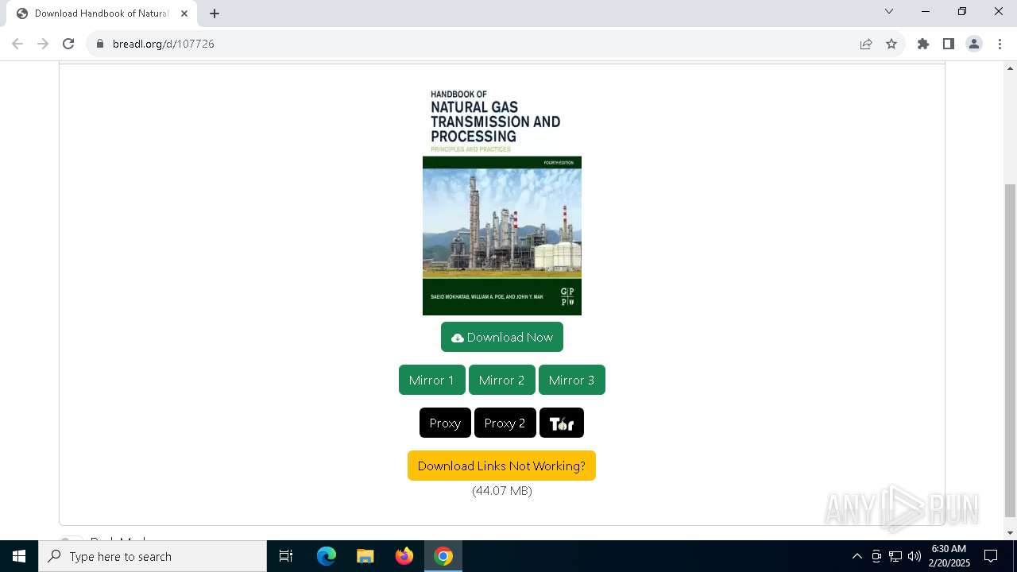Open Task View on the taskbar
This screenshot has height=572, width=1017.
(x=286, y=556)
